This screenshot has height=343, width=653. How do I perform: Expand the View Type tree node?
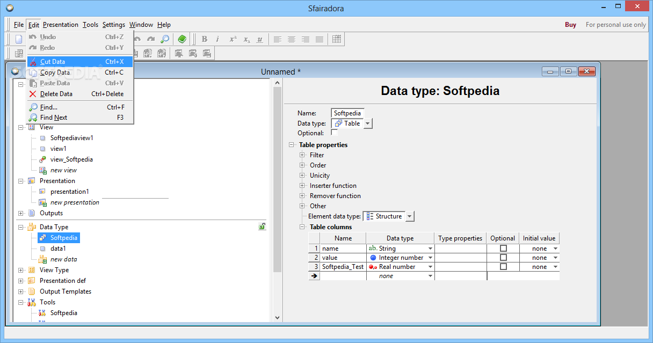click(x=21, y=270)
